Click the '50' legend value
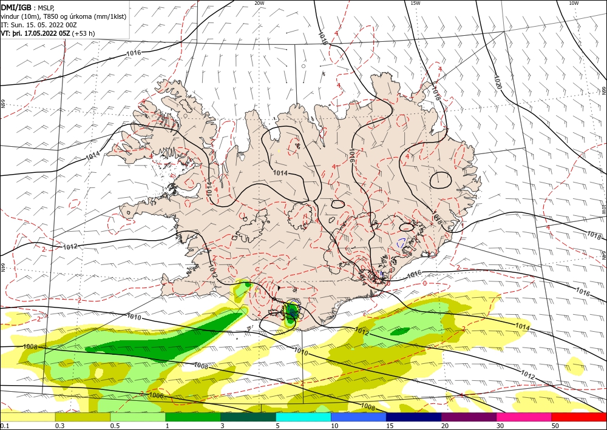 tap(555, 426)
